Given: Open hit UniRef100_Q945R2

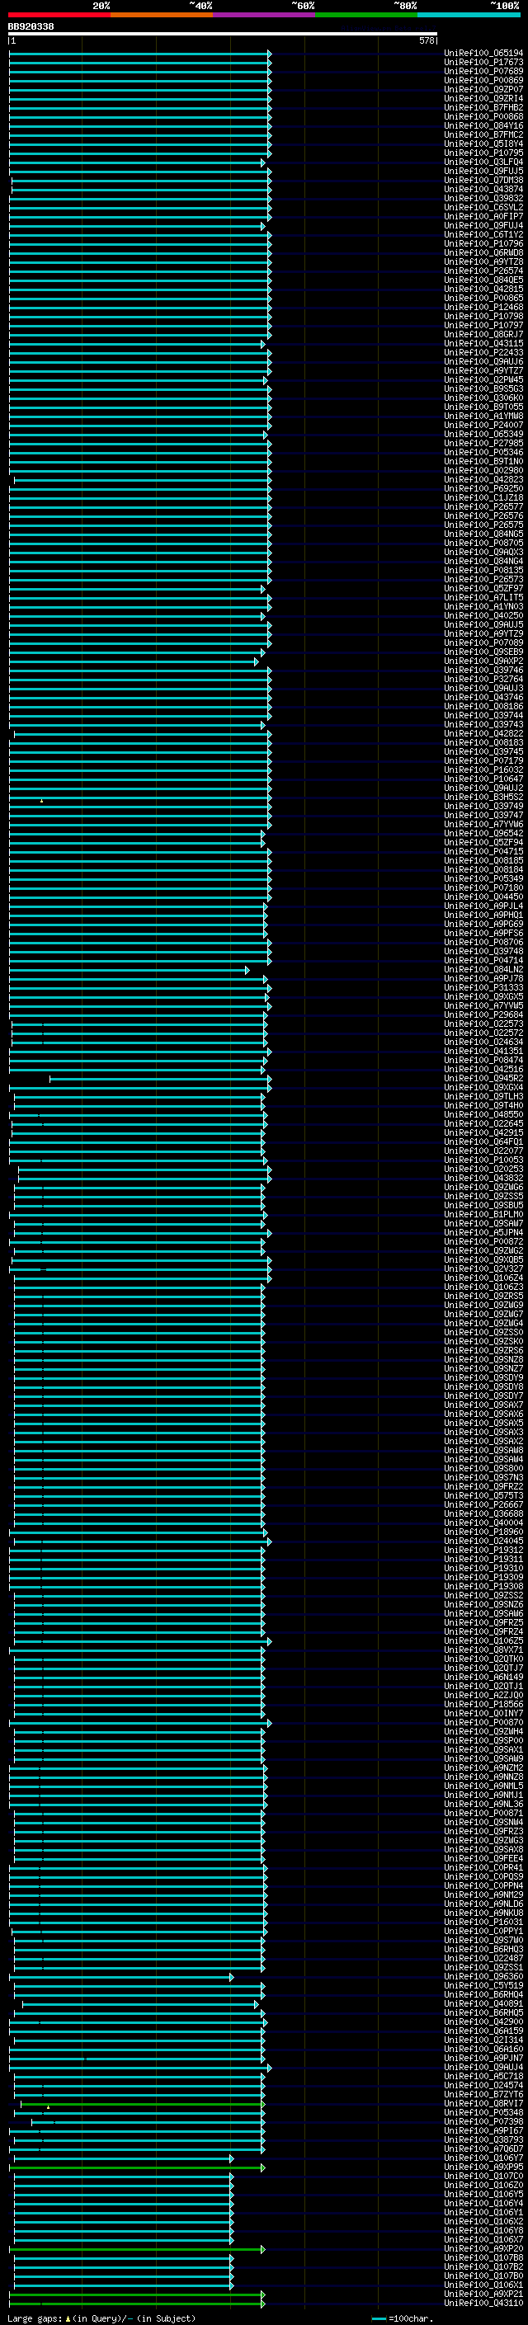Looking at the screenshot, I should point(483,1079).
